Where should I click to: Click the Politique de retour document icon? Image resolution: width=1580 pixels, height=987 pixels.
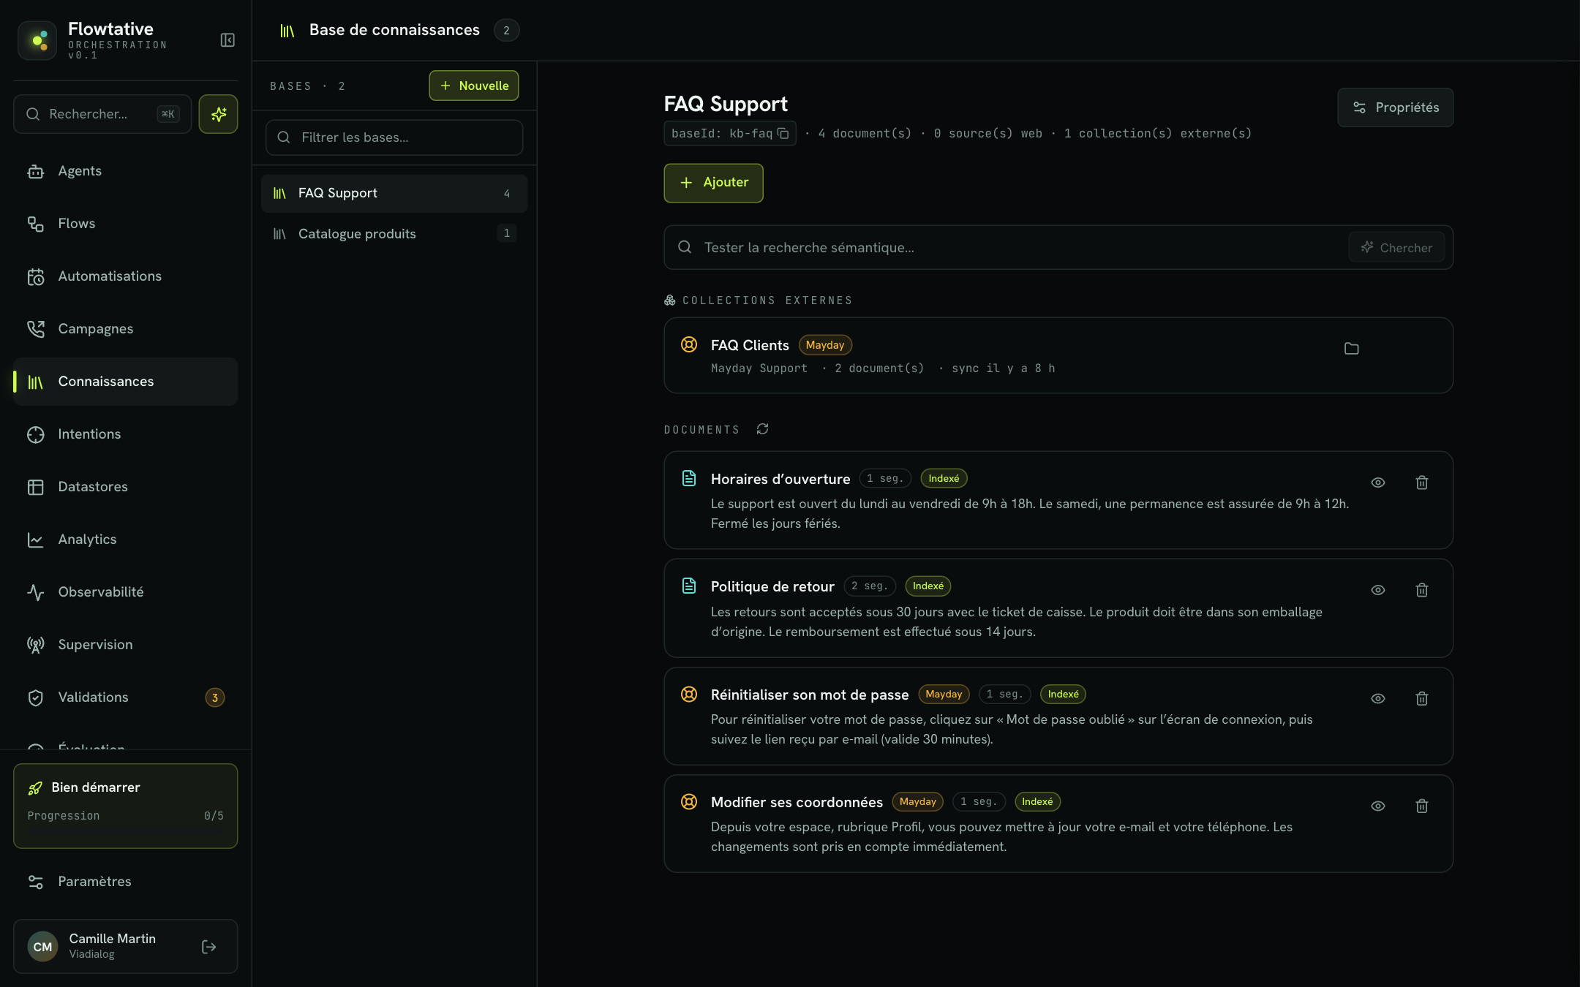tap(689, 586)
